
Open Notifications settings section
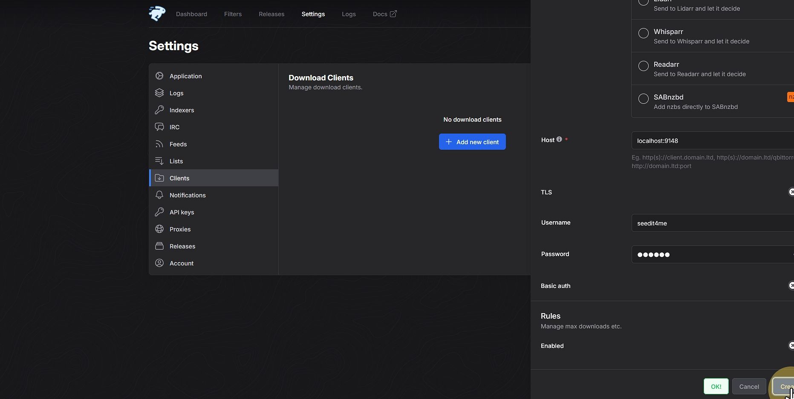(214, 195)
